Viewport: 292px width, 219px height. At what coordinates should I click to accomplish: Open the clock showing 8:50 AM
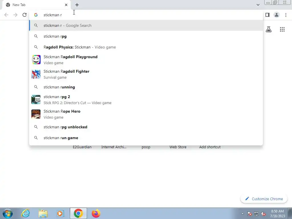click(x=277, y=214)
